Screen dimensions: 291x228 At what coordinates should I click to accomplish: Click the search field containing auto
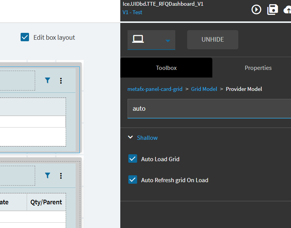tap(209, 108)
